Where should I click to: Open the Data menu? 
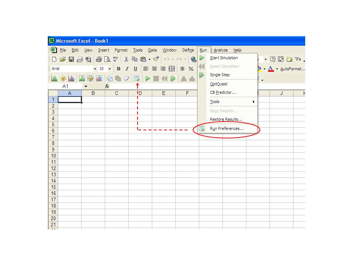click(152, 50)
